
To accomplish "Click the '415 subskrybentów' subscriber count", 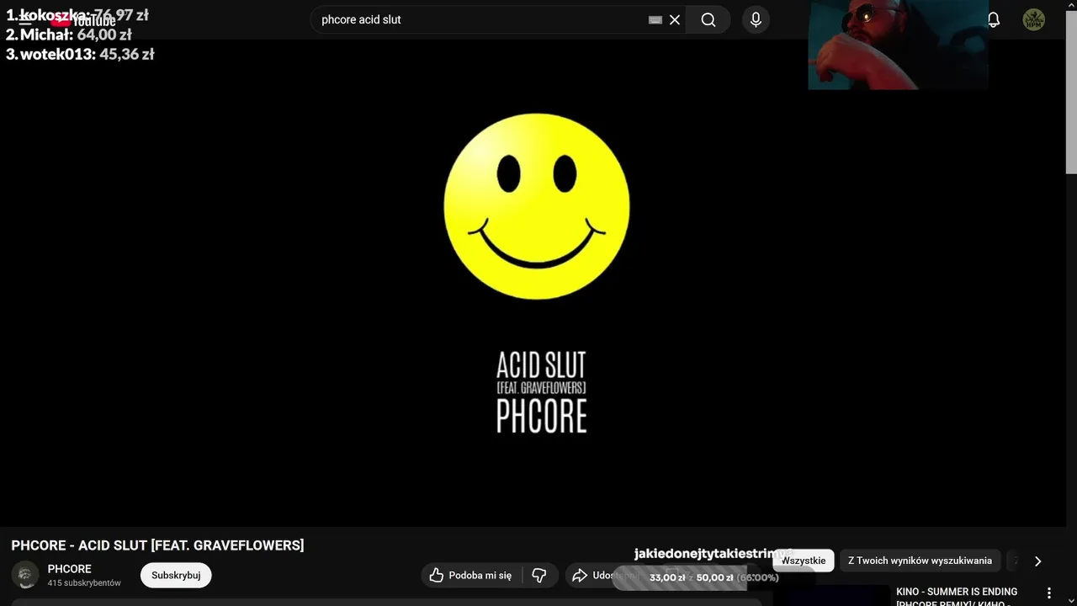I will (84, 583).
